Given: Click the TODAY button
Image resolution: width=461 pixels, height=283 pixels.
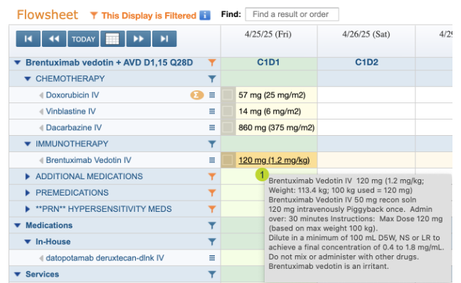Looking at the screenshot, I should coord(83,39).
